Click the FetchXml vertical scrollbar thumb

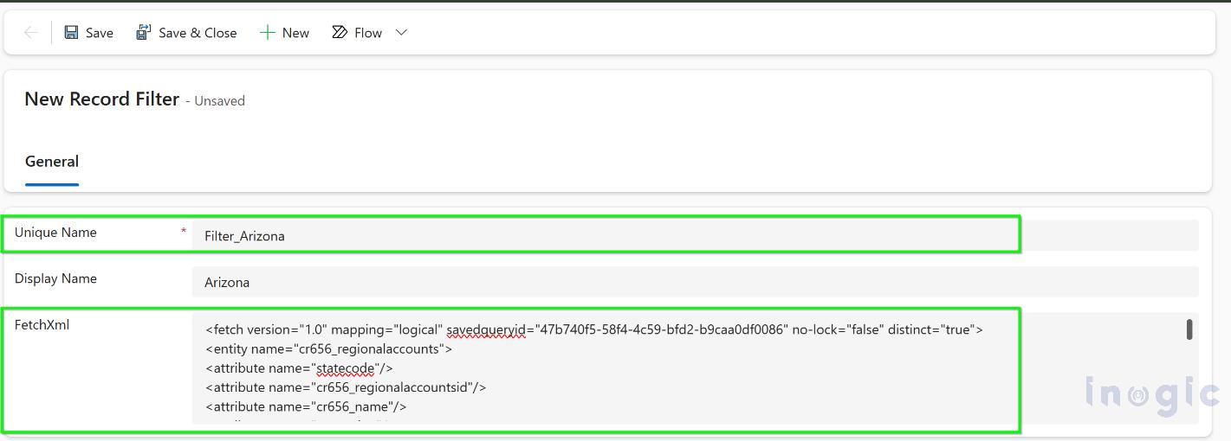click(1189, 329)
